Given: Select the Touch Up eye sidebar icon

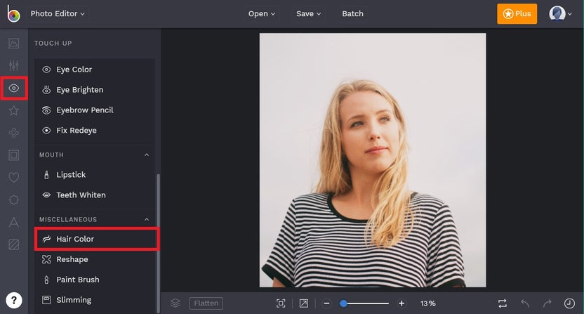Looking at the screenshot, I should tap(14, 88).
